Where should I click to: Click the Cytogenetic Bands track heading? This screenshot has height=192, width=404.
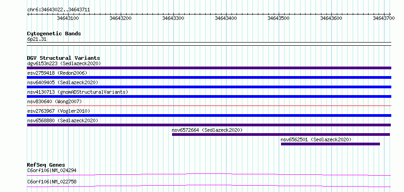tap(54, 34)
